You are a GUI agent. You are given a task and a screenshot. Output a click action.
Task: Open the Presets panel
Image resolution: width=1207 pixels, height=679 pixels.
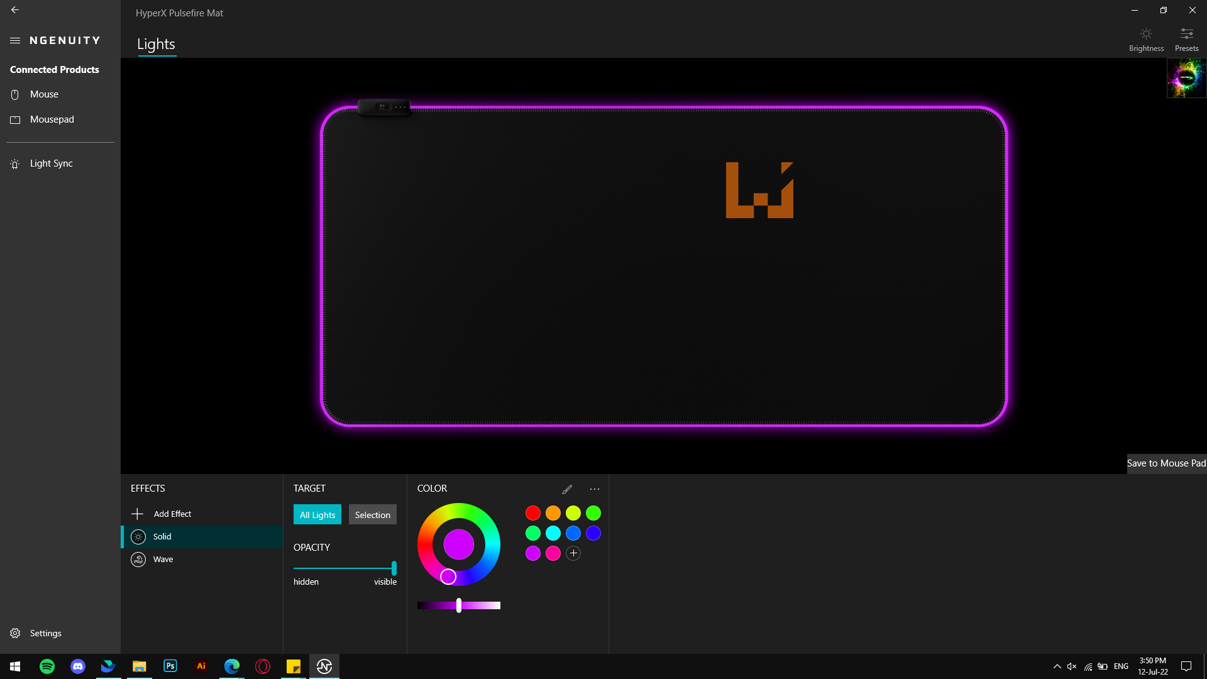(x=1187, y=37)
